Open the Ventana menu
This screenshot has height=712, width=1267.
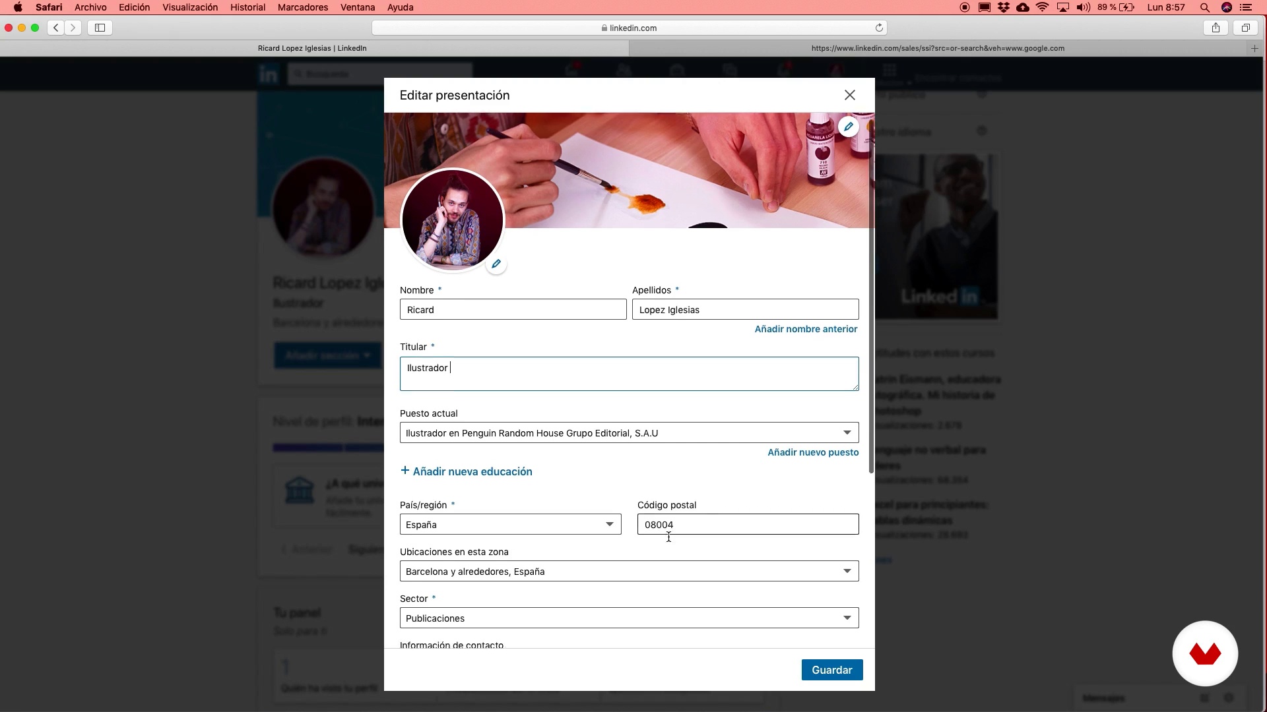[x=358, y=7]
